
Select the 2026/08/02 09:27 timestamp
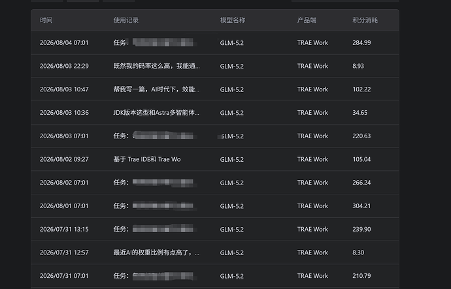click(x=64, y=159)
